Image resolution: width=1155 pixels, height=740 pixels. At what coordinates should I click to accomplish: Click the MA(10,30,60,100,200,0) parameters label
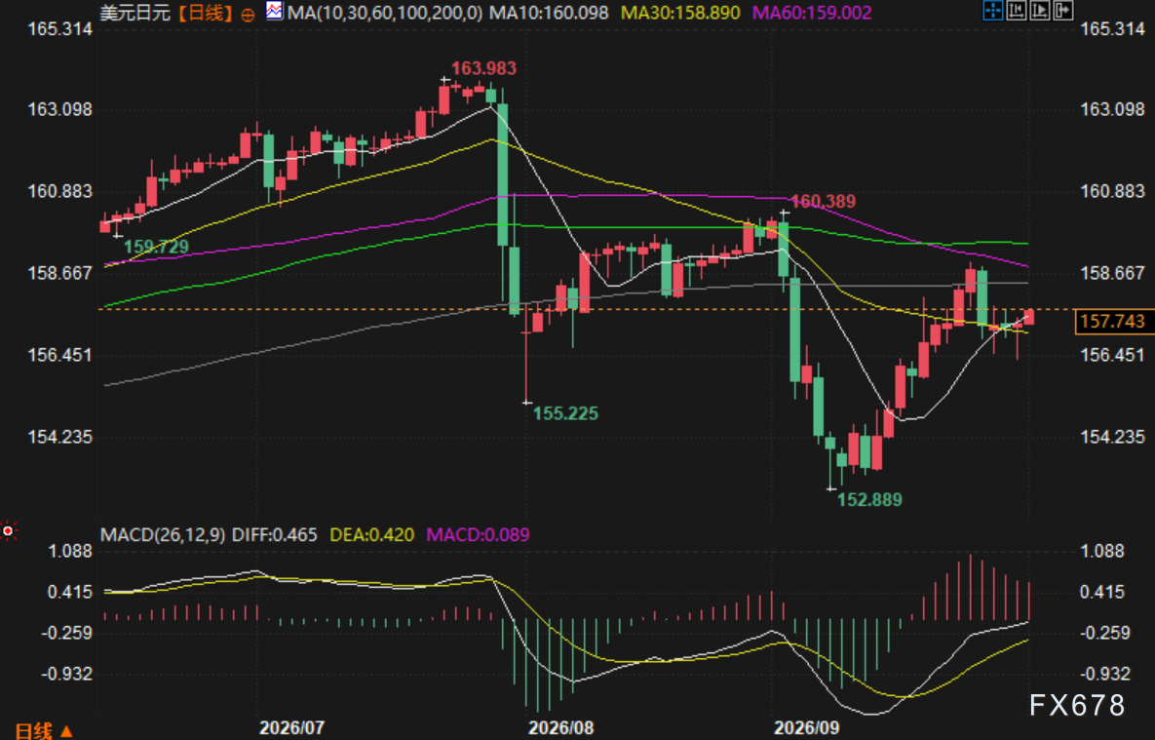tap(384, 13)
